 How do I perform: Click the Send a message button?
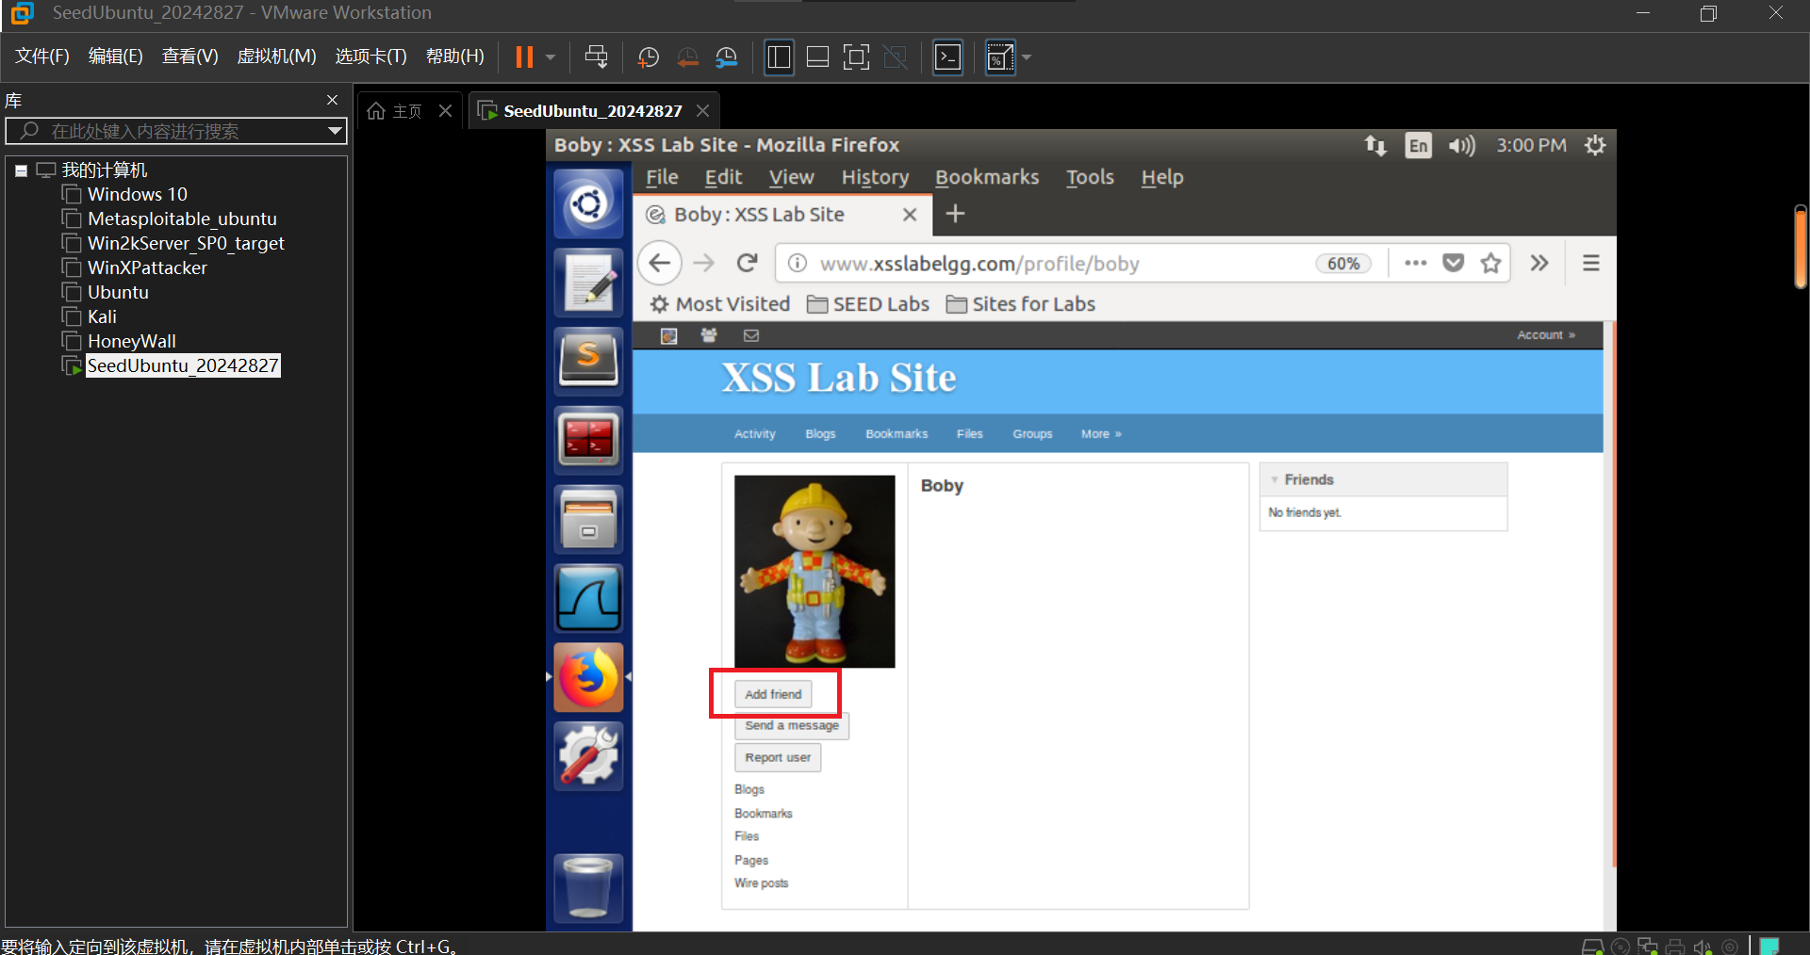pos(792,726)
